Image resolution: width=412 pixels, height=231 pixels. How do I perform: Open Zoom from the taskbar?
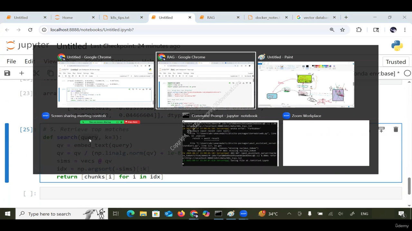coord(244,214)
